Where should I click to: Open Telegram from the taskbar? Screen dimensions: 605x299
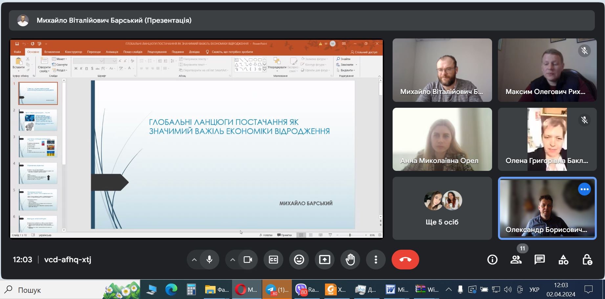point(277,289)
